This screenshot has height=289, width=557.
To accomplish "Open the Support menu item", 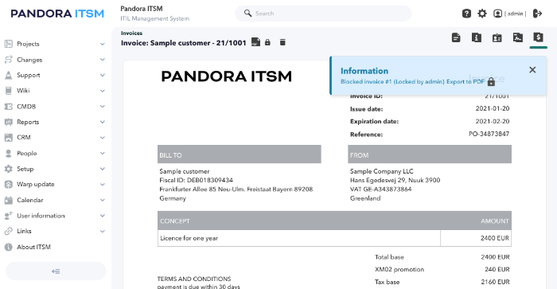I will (29, 75).
